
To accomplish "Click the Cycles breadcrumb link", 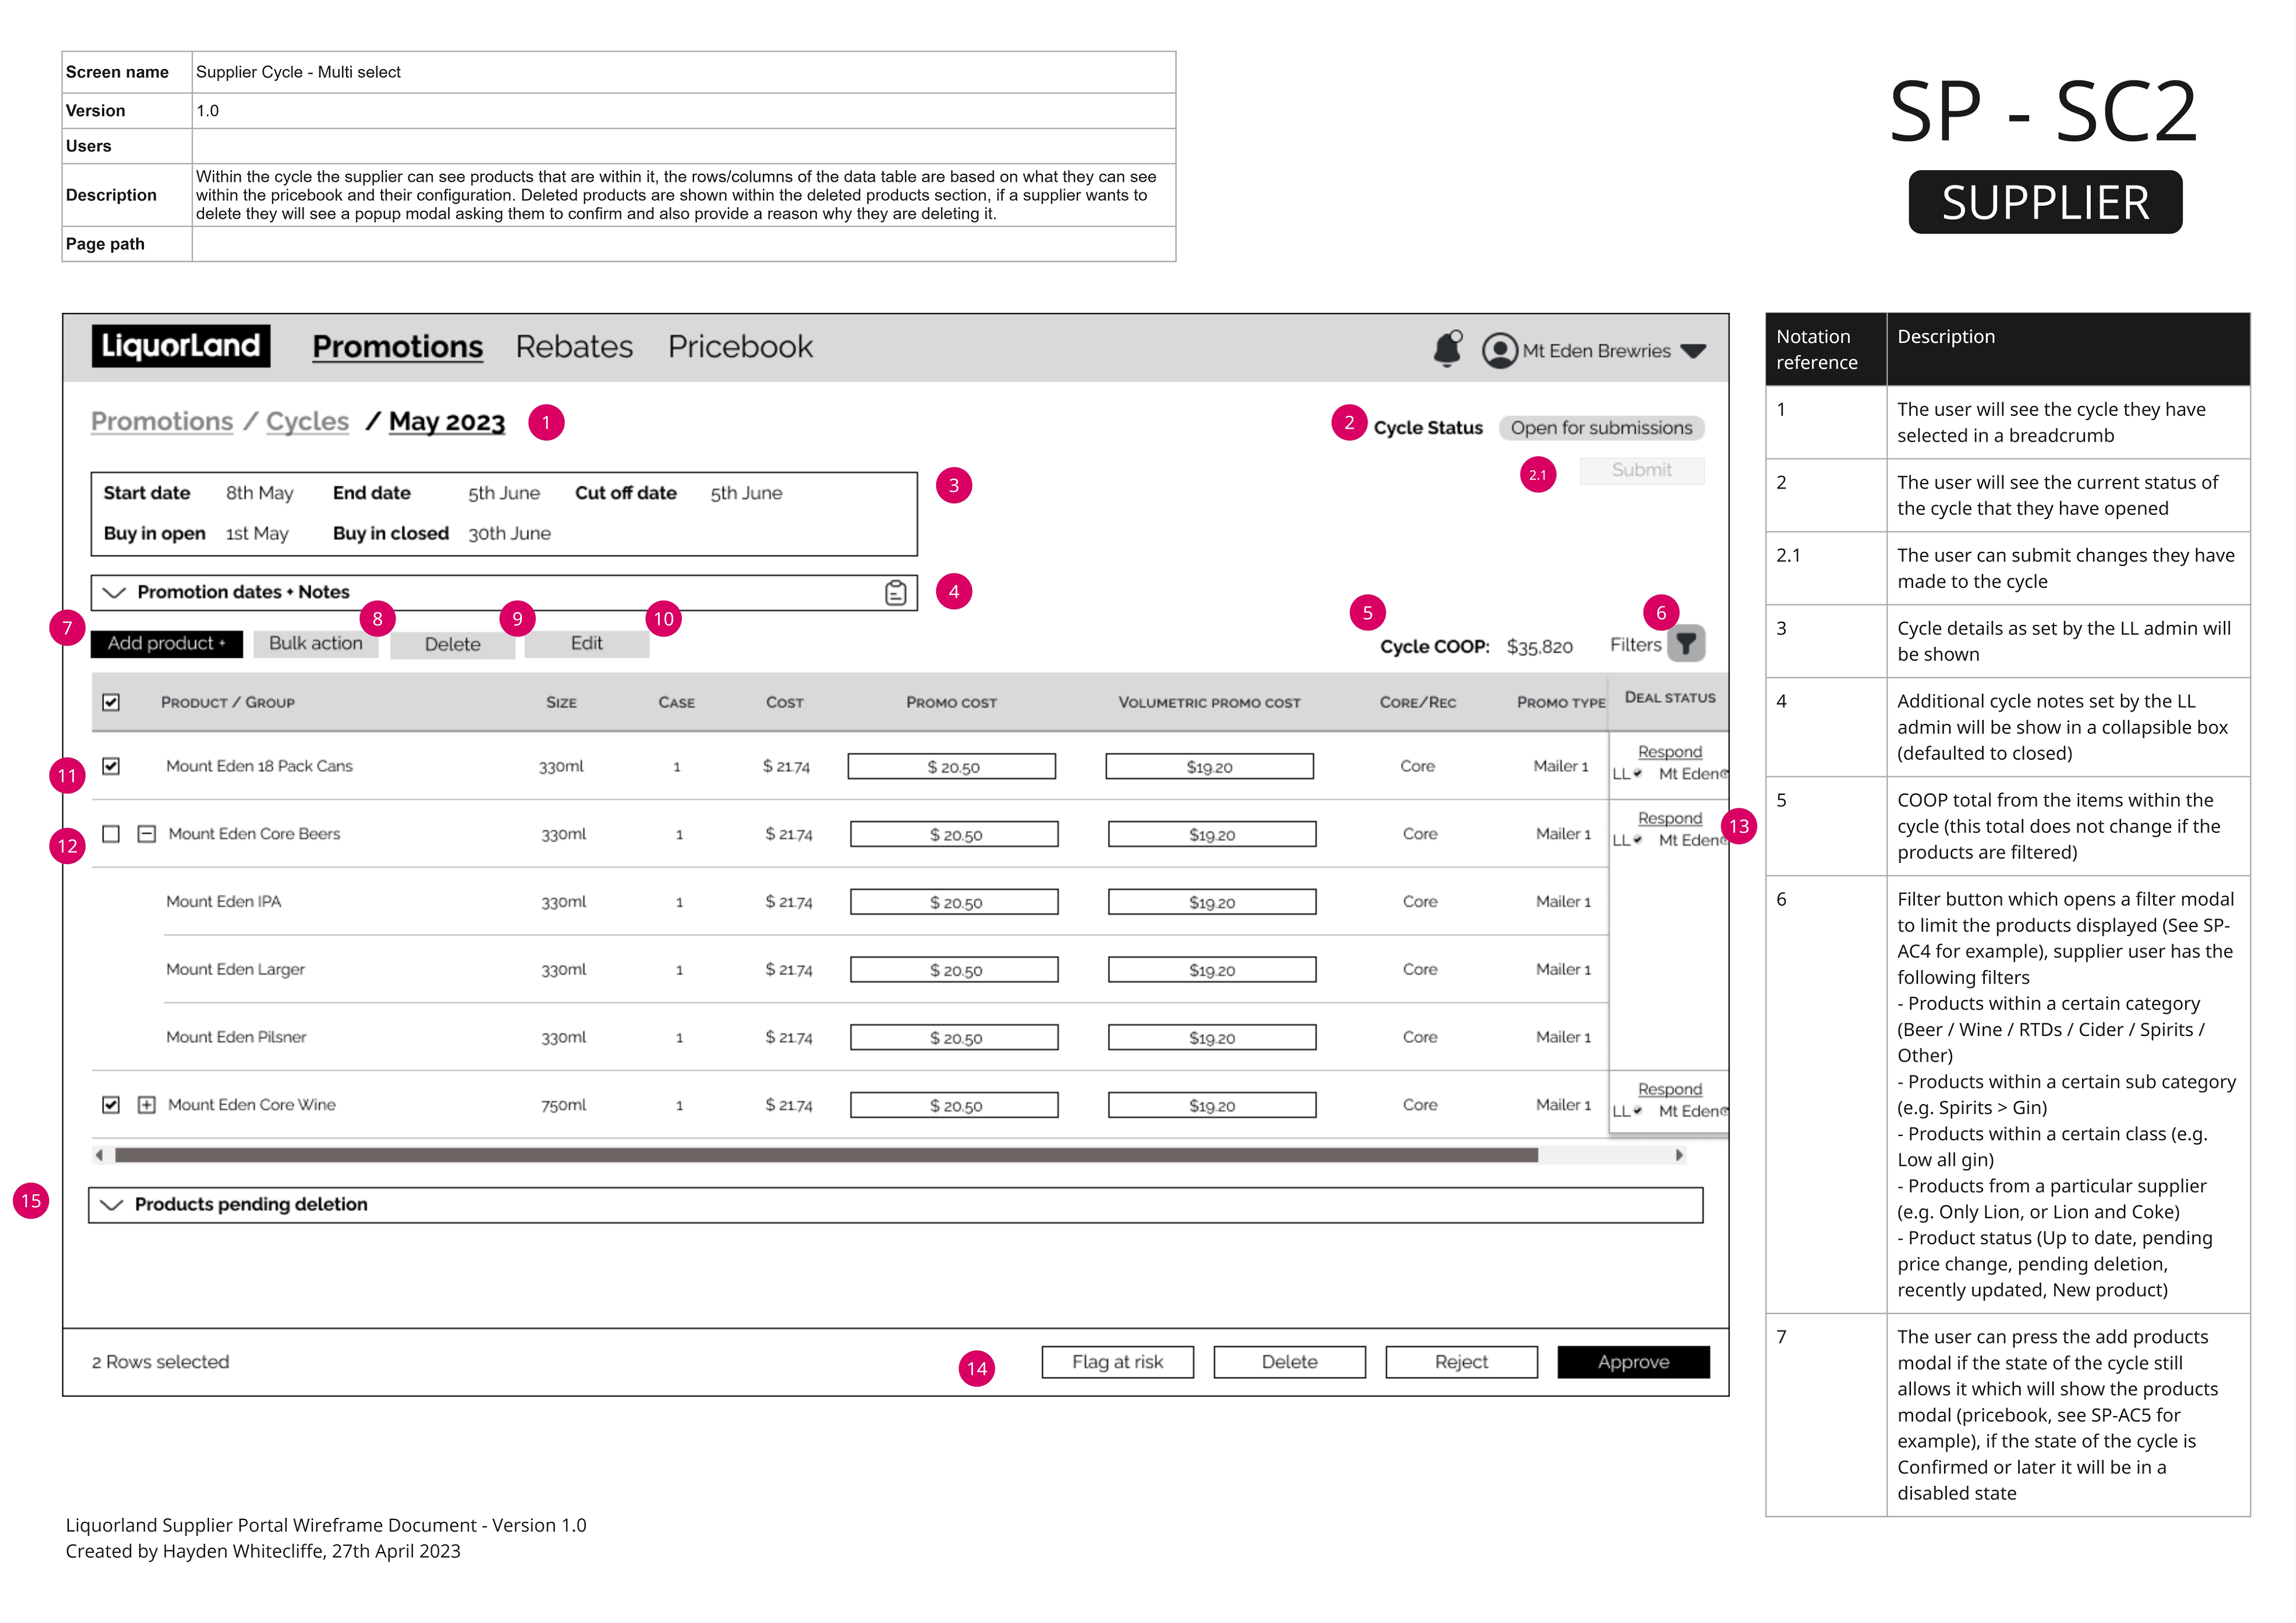I will tap(307, 422).
